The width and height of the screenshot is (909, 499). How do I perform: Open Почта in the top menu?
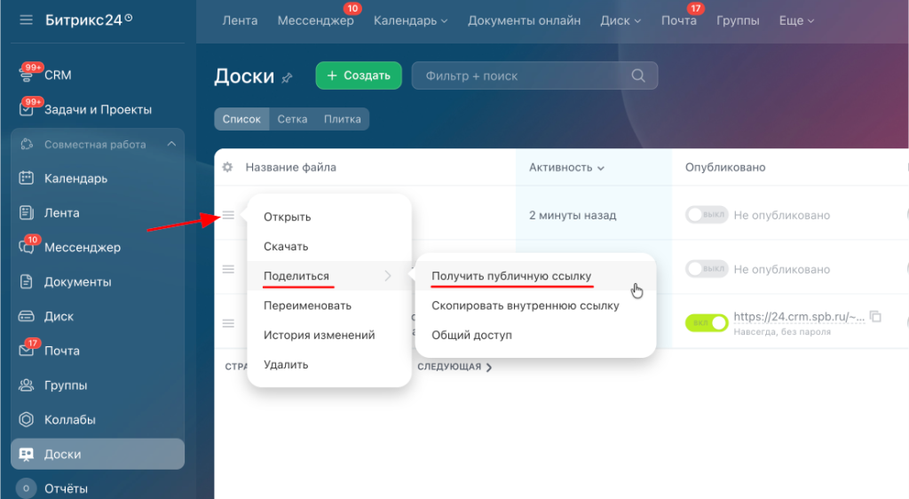679,20
